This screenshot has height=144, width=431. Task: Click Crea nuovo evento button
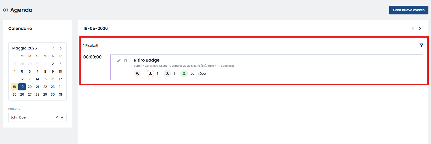pyautogui.click(x=409, y=10)
